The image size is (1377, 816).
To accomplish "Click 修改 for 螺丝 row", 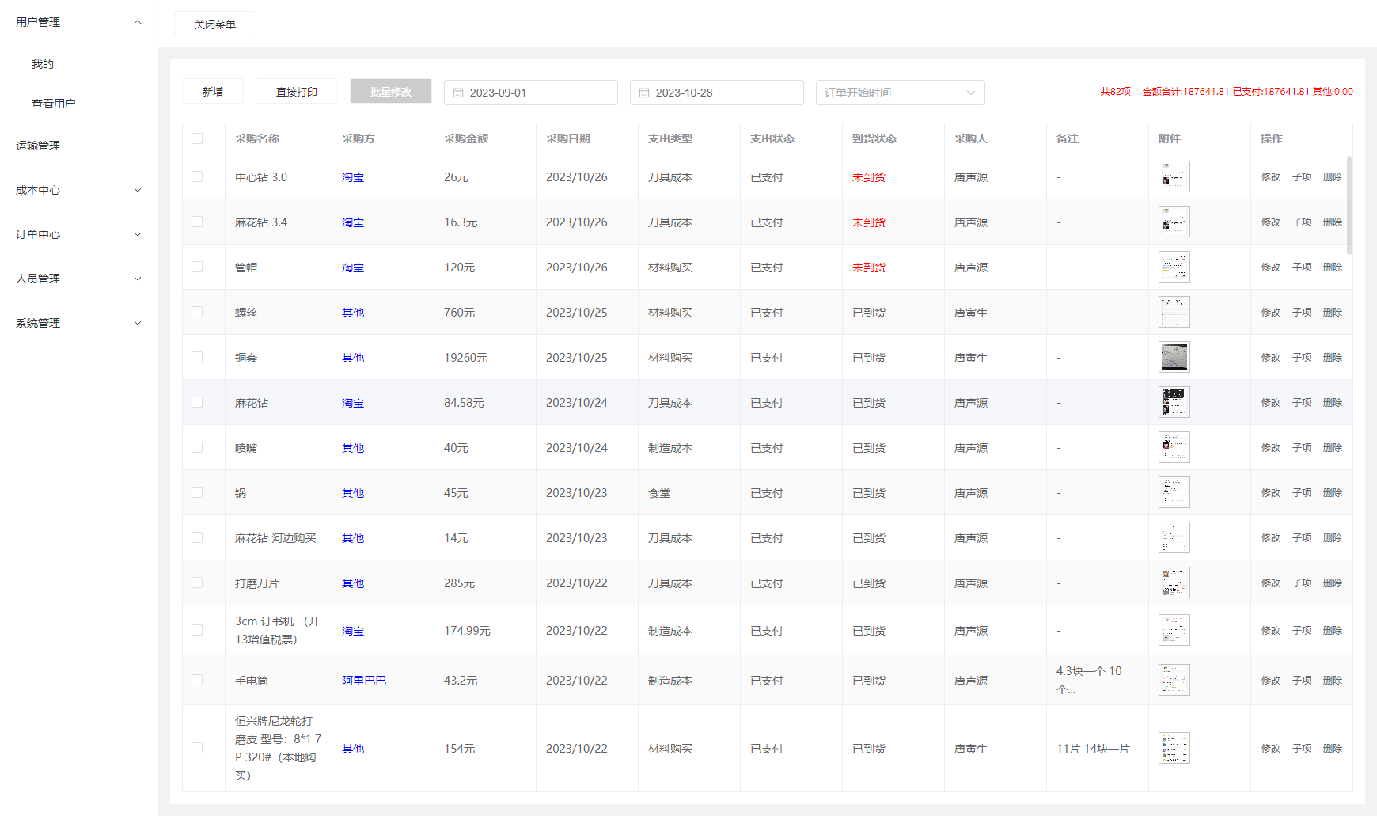I will click(x=1271, y=313).
